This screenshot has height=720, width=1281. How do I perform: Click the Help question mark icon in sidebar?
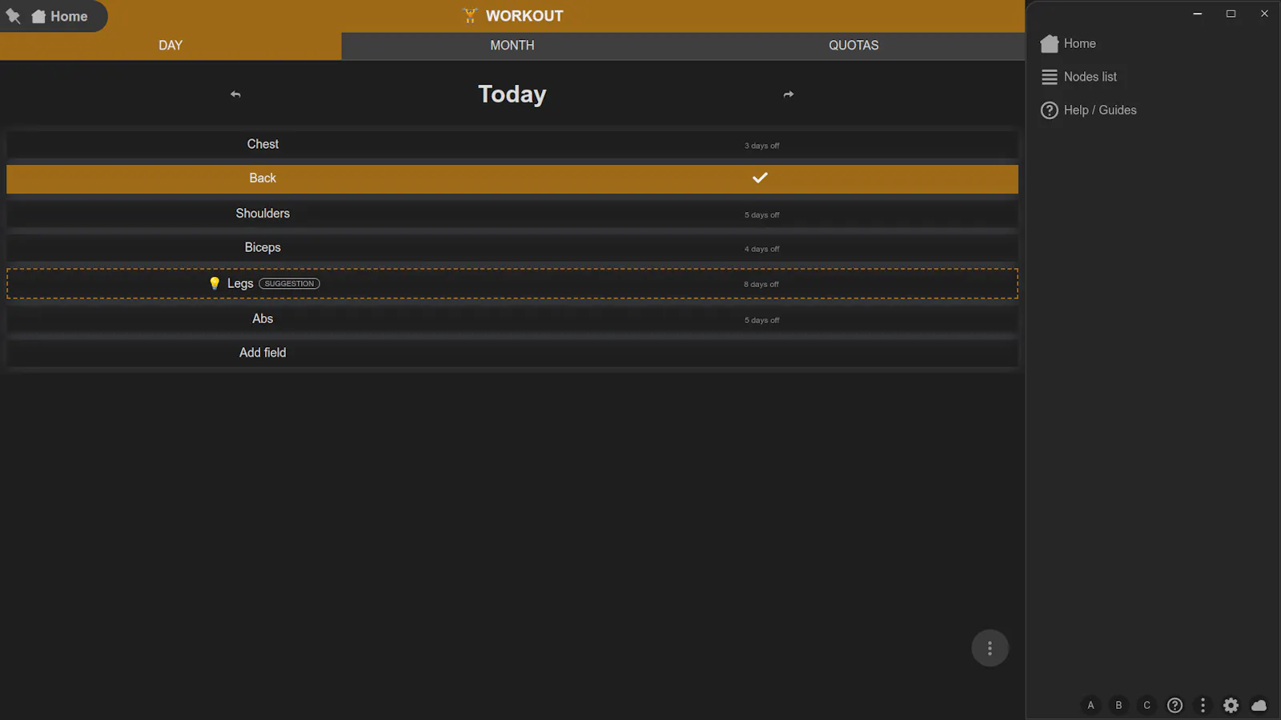(1050, 110)
